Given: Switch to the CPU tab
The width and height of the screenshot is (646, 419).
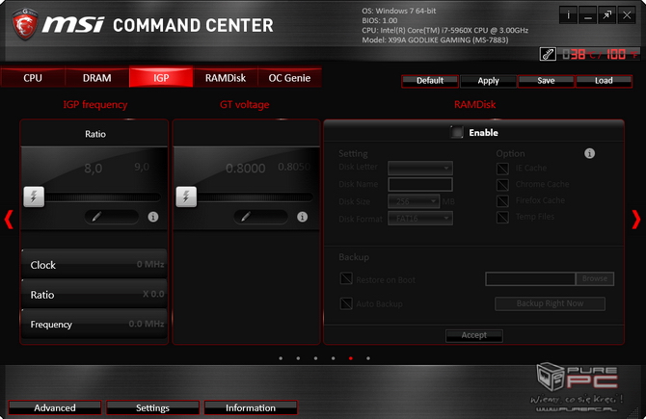Looking at the screenshot, I should [x=33, y=78].
